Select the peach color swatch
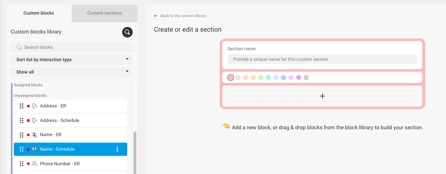 click(246, 78)
